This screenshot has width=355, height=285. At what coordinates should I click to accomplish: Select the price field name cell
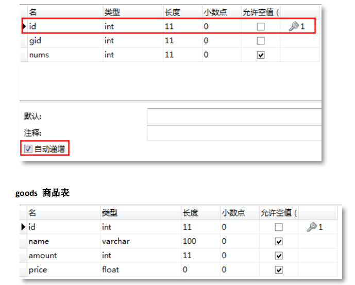click(x=63, y=270)
